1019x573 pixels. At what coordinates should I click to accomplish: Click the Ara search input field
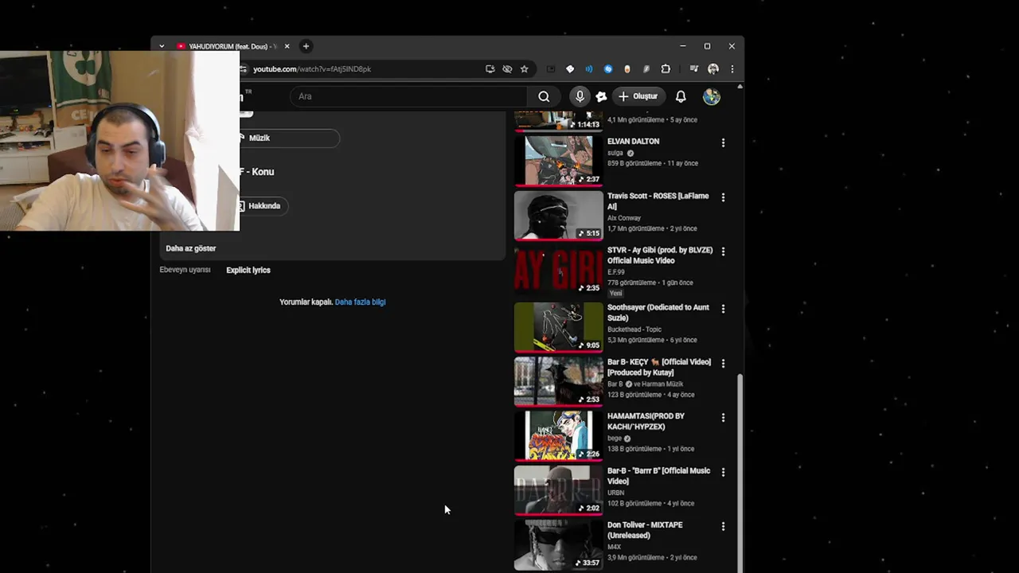[408, 96]
